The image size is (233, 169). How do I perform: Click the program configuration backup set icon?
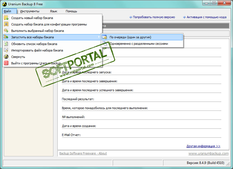[x=6, y=24]
